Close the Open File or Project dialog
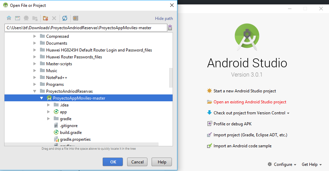 pyautogui.click(x=172, y=5)
